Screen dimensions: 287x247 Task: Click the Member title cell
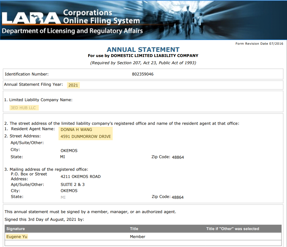137,236
